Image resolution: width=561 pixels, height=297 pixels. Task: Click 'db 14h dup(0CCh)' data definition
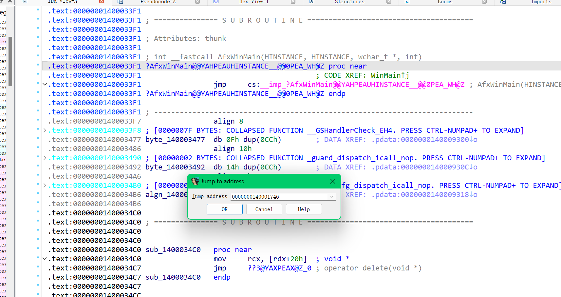(248, 167)
